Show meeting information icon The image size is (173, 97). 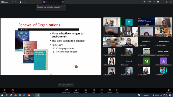tap(12, 2)
